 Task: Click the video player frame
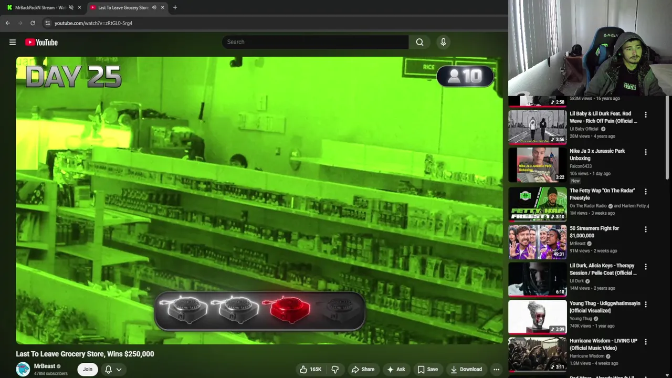coord(259,201)
